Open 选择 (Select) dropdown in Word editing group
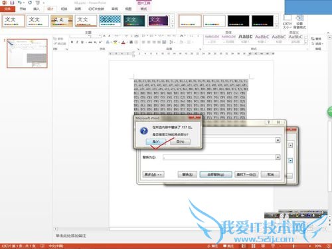Viewport: 332px width, 249px height. coord(317,44)
